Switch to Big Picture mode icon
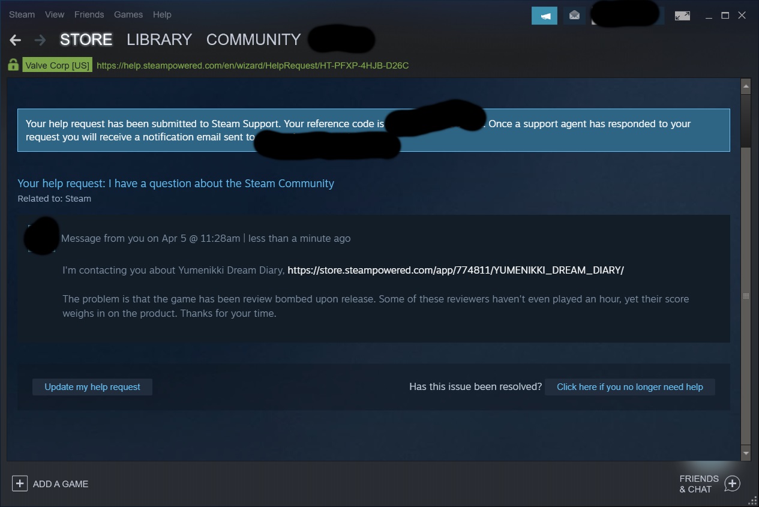The image size is (759, 507). (x=682, y=16)
